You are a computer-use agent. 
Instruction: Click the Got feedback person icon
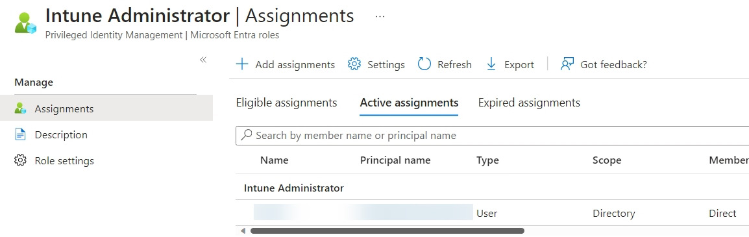tap(567, 64)
